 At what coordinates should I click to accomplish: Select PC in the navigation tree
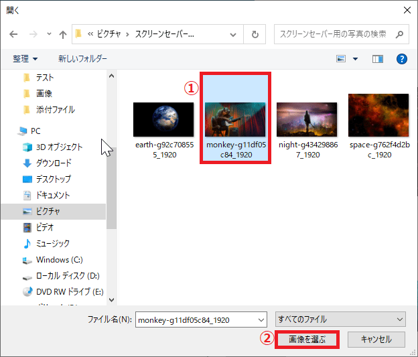click(36, 131)
